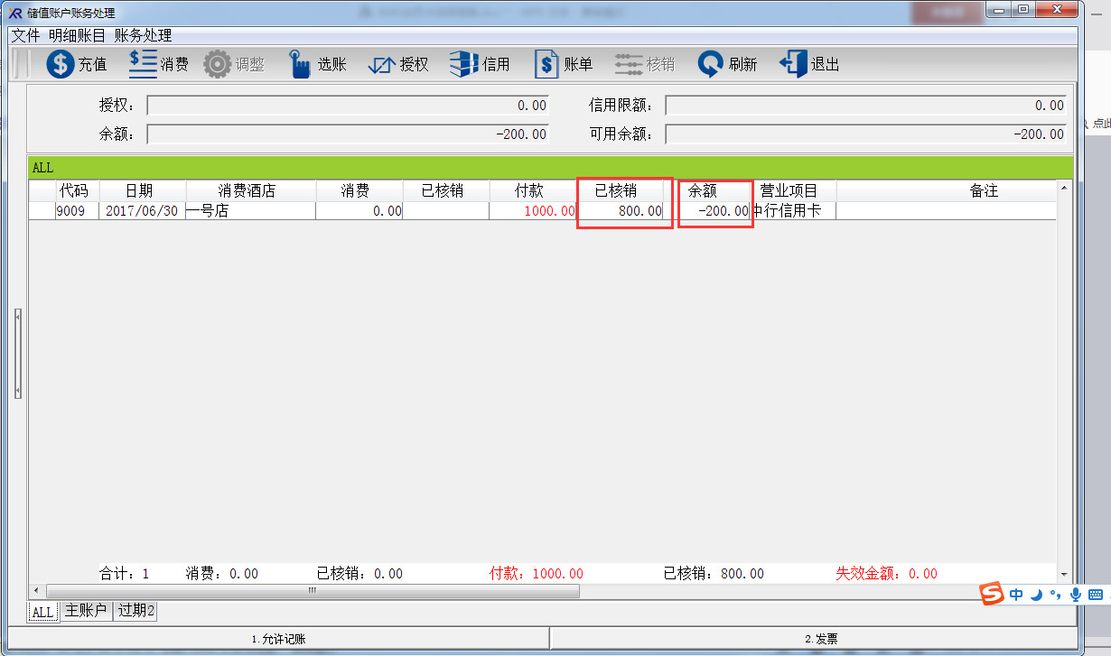Open the 账单 bill document icon
The image size is (1111, 656).
[x=546, y=64]
